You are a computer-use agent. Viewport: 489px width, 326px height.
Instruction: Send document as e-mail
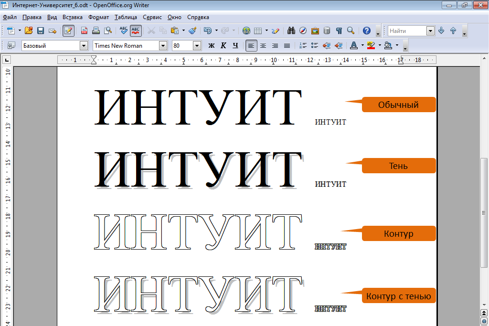[53, 31]
